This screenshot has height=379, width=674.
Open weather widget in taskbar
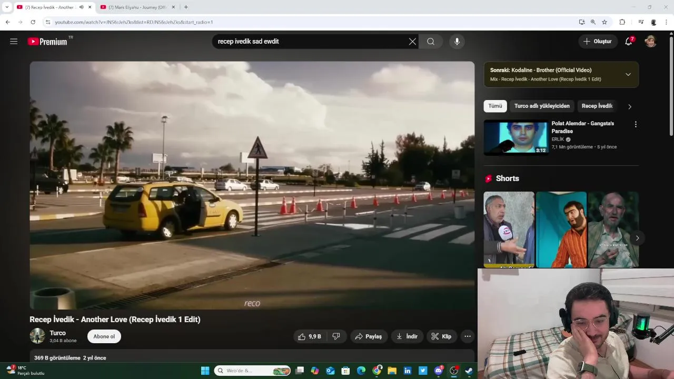pyautogui.click(x=25, y=371)
